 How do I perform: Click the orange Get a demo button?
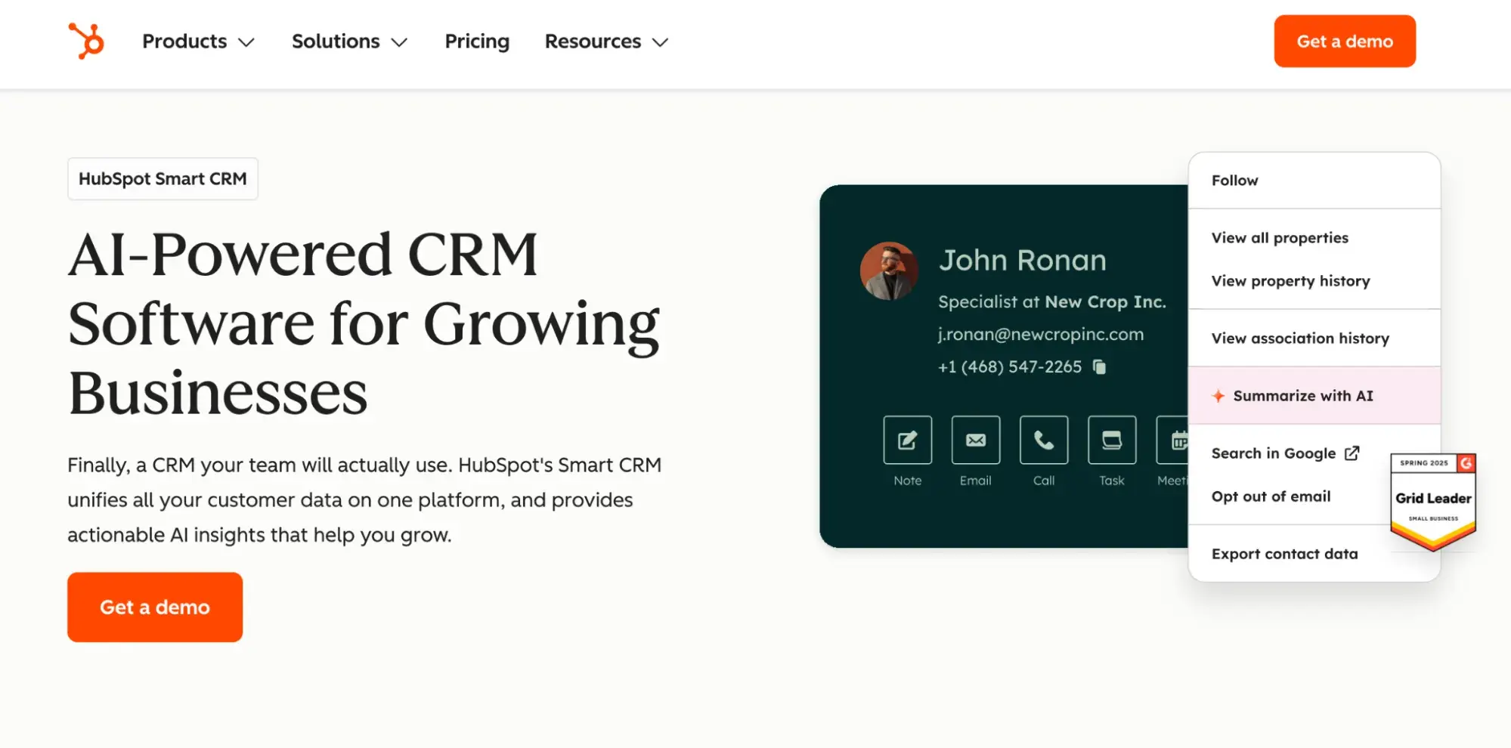tap(154, 607)
